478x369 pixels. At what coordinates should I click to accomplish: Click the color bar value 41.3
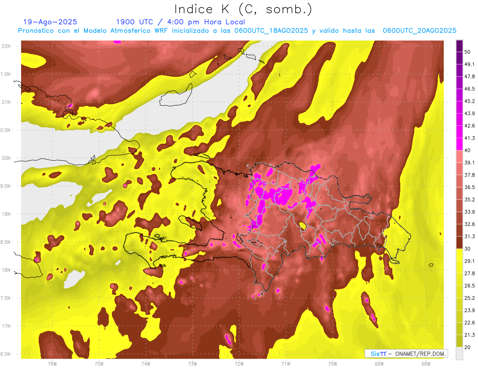pyautogui.click(x=470, y=138)
